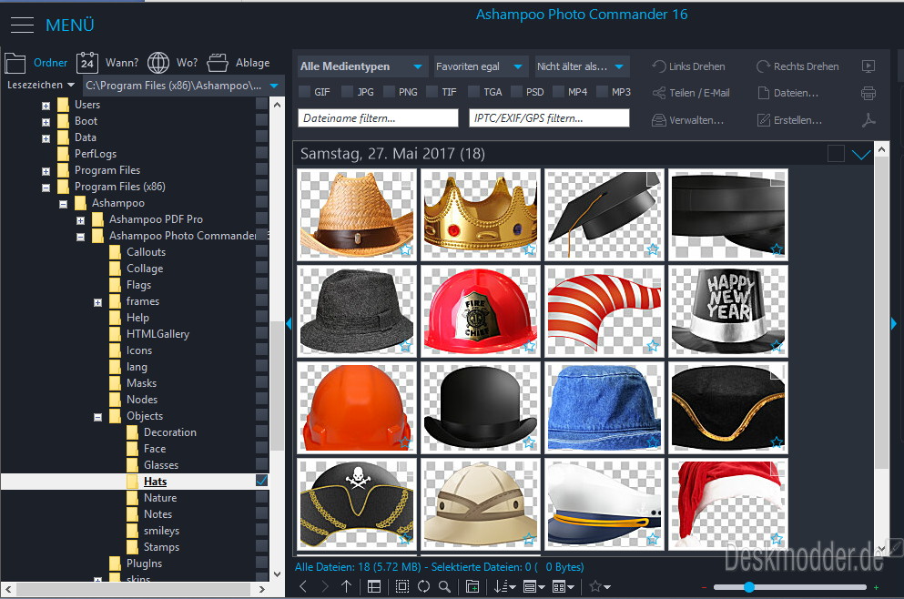Enable the PNG filter checkbox
The height and width of the screenshot is (599, 904).
[x=389, y=92]
